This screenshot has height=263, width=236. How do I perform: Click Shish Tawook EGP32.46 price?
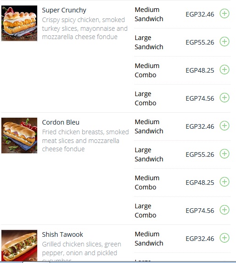tap(200, 239)
